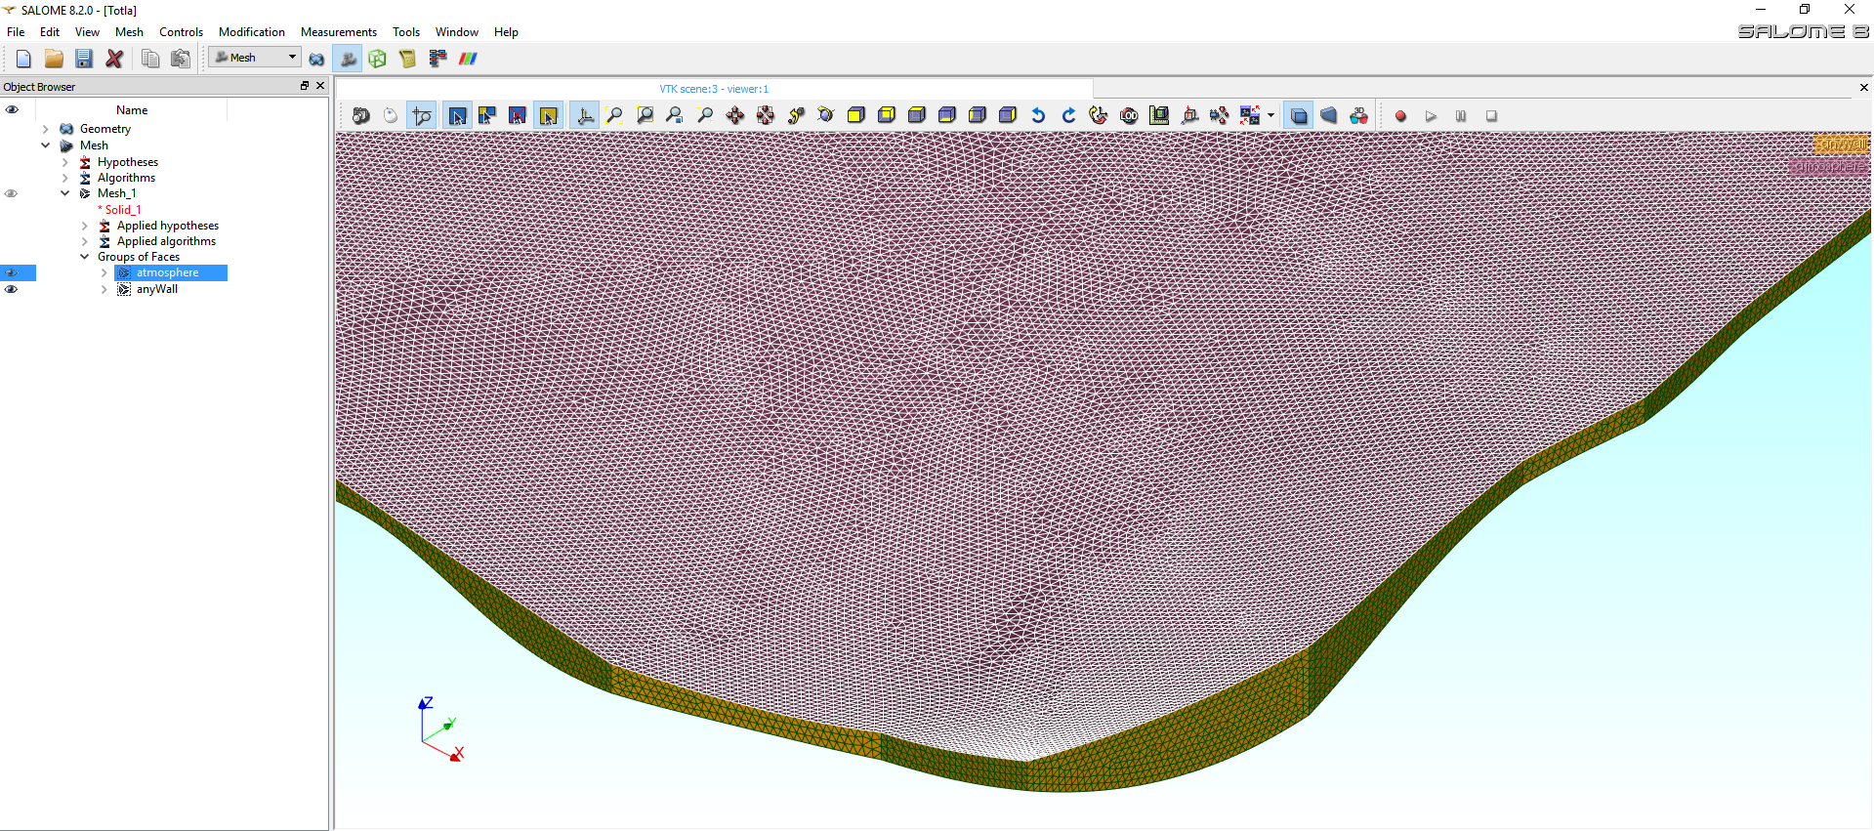The width and height of the screenshot is (1874, 831).
Task: Expand the Applied hypotheses node
Action: point(85,226)
